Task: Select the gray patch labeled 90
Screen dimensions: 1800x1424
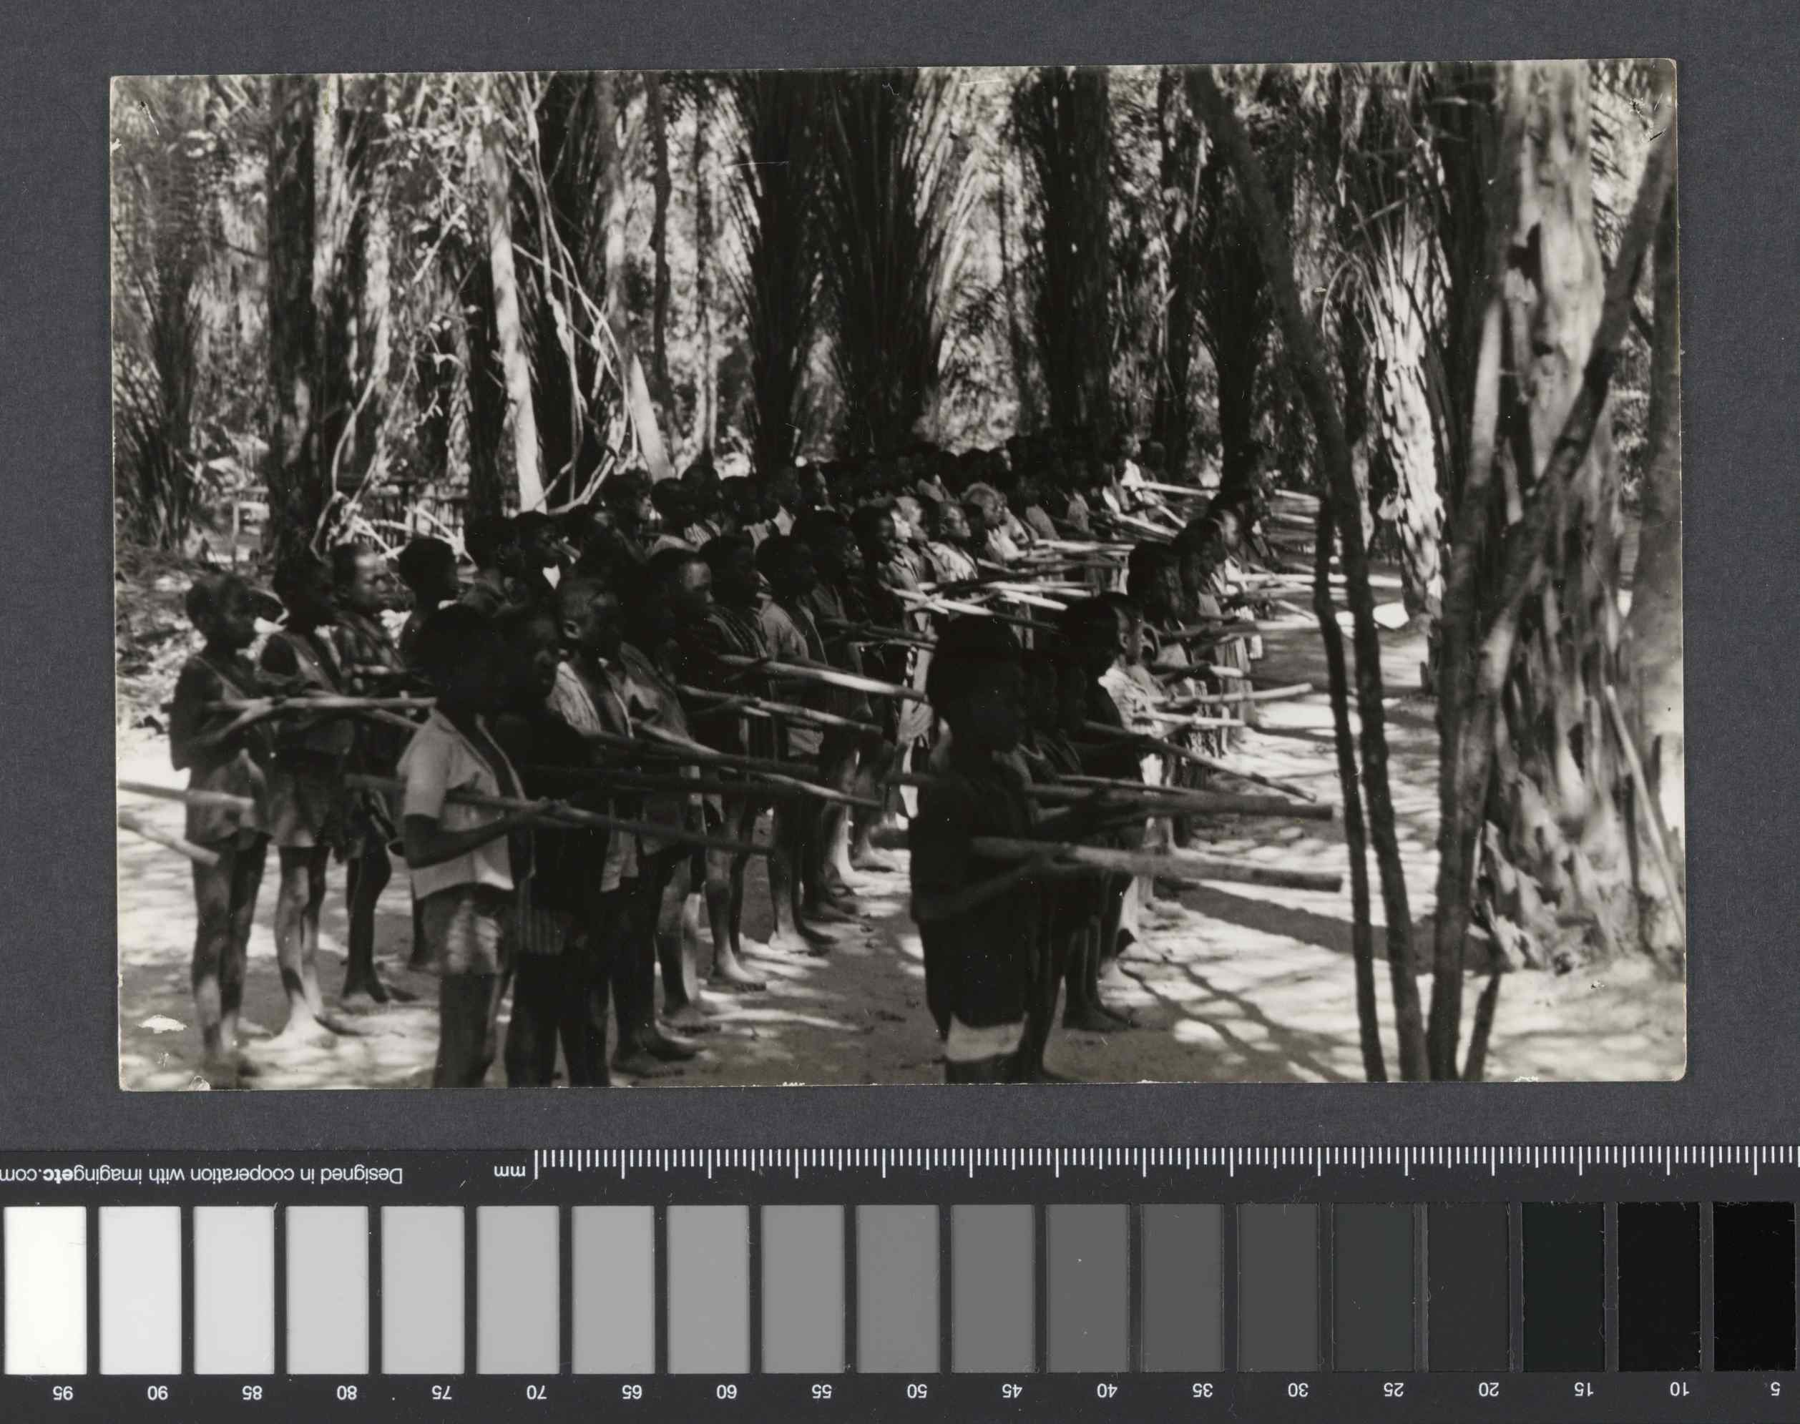Action: 140,1290
